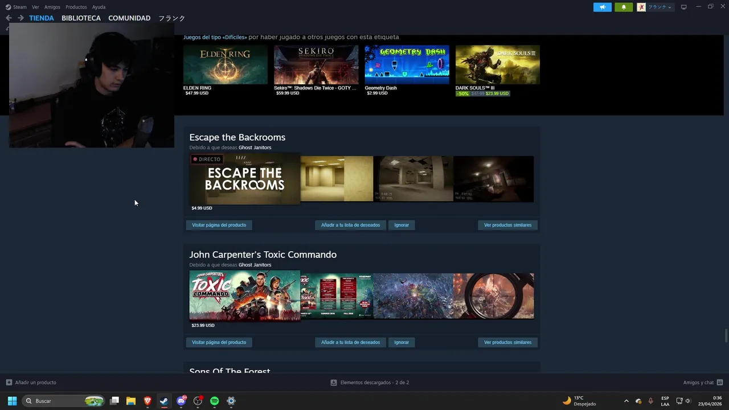Image resolution: width=729 pixels, height=410 pixels.
Task: Click the user profile avatar image
Action: pyautogui.click(x=641, y=7)
